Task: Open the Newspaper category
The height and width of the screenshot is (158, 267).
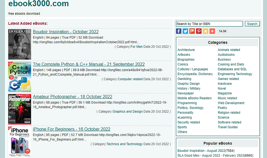Action: click(186, 93)
